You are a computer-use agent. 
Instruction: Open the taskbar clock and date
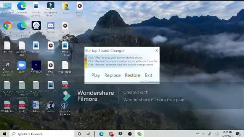227,134
